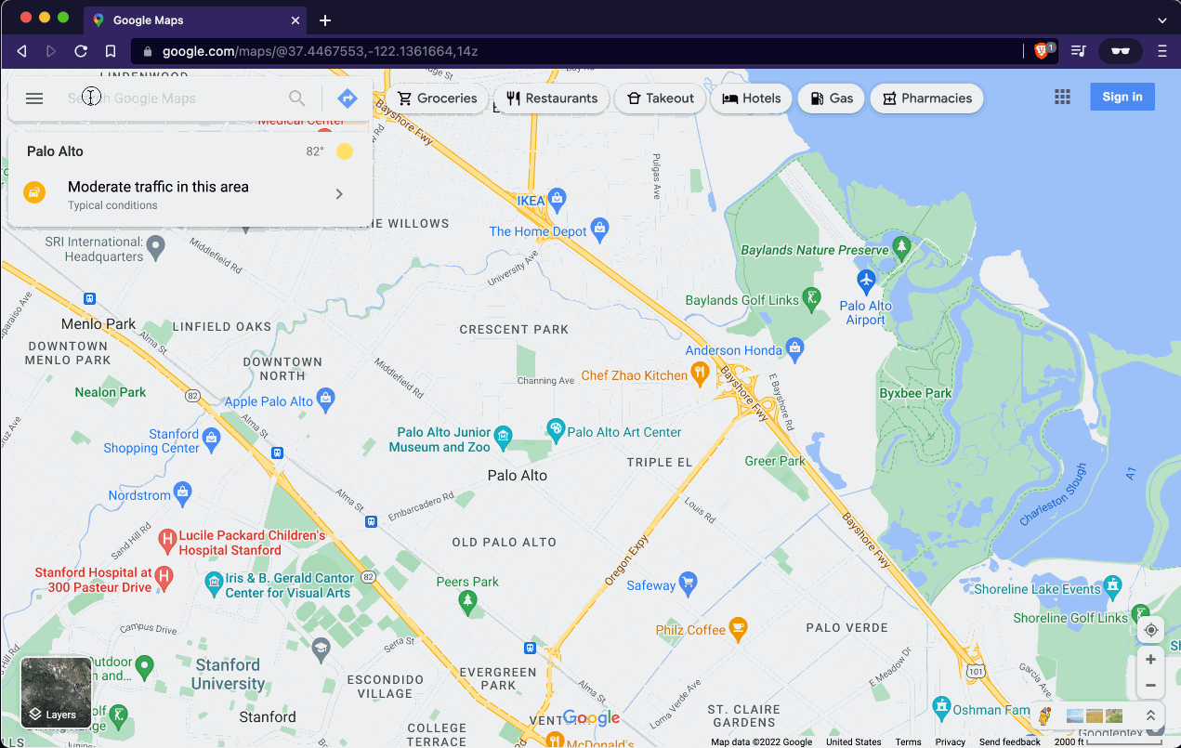Screen dimensions: 1181x748
Task: Select the Apple Palo Alto pin
Action: pos(325,400)
